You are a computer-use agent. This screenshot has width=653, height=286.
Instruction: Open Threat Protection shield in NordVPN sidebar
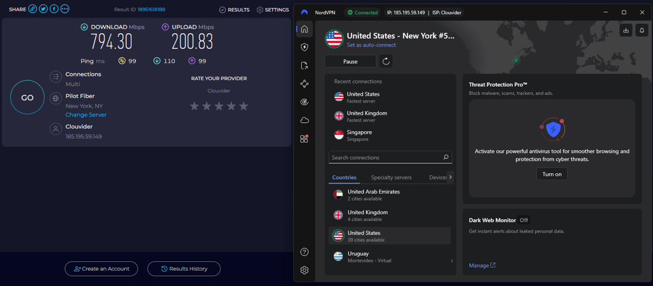[x=304, y=47]
